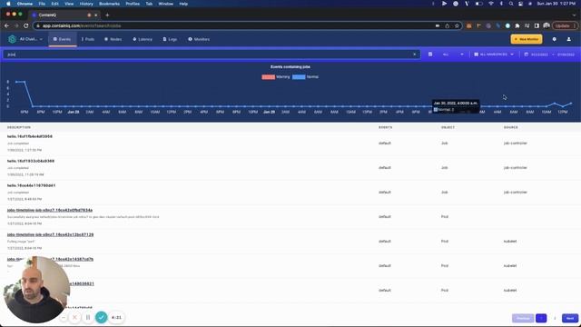The height and width of the screenshot is (327, 581).
Task: Open the Latency tab
Action: pyautogui.click(x=143, y=39)
